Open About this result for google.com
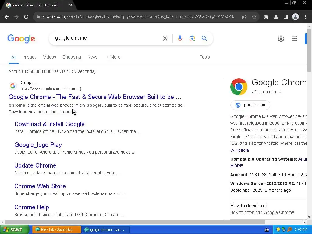 80,89
